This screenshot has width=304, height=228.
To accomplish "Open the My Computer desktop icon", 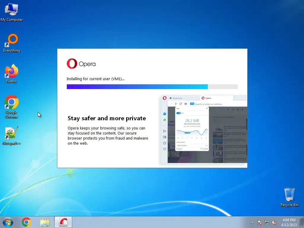I will (x=12, y=12).
